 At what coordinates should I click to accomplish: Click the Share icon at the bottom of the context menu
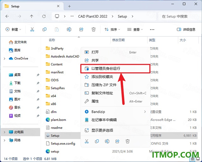point(117,141)
